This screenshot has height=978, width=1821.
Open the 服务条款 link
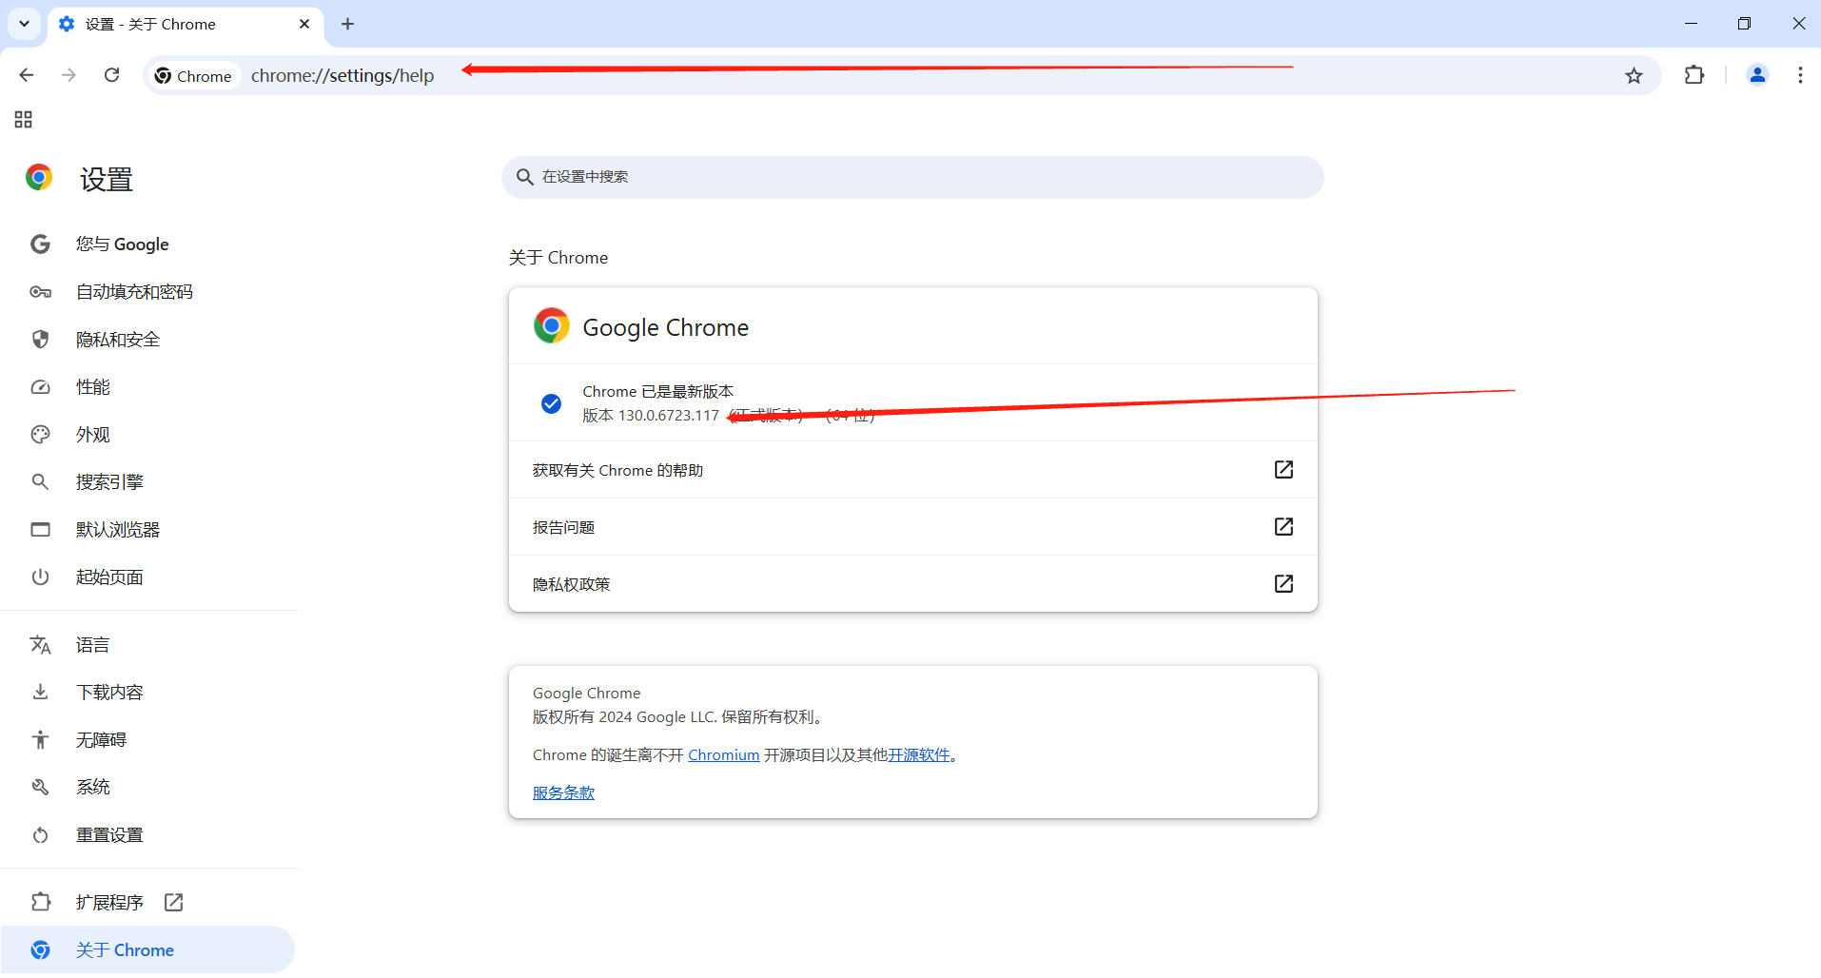point(563,793)
